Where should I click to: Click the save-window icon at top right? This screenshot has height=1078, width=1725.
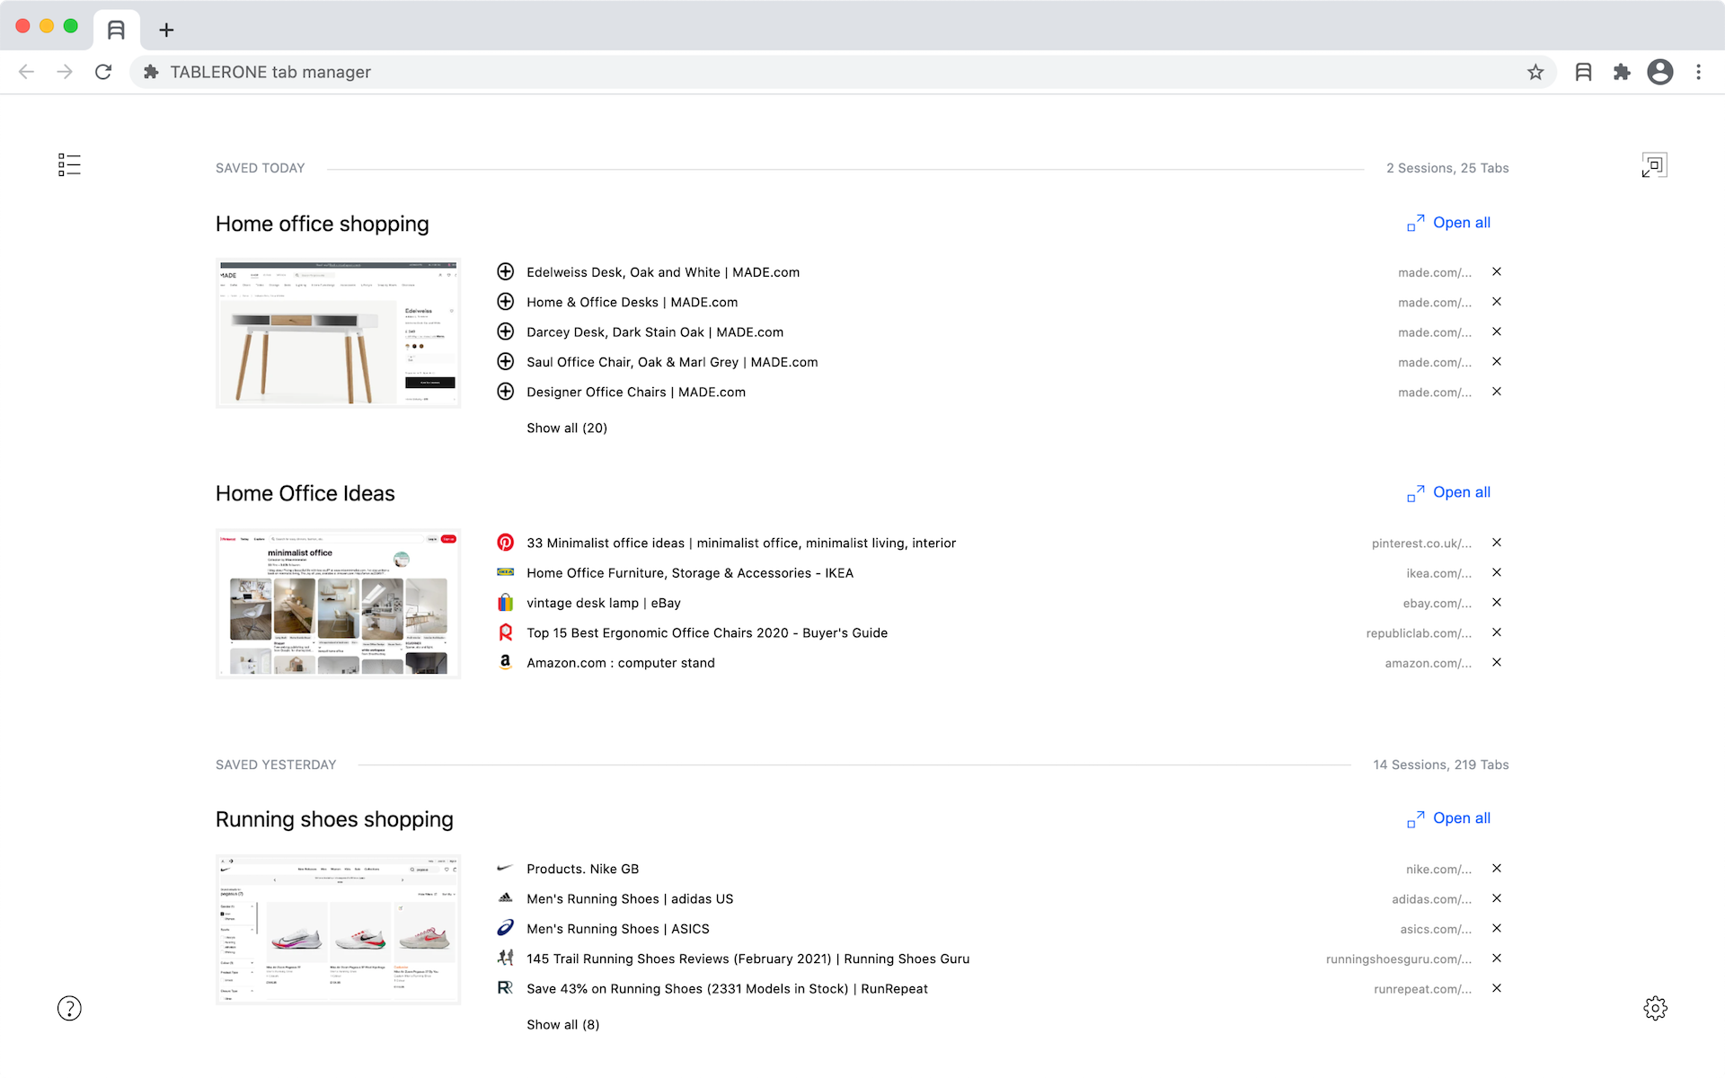point(1654,165)
